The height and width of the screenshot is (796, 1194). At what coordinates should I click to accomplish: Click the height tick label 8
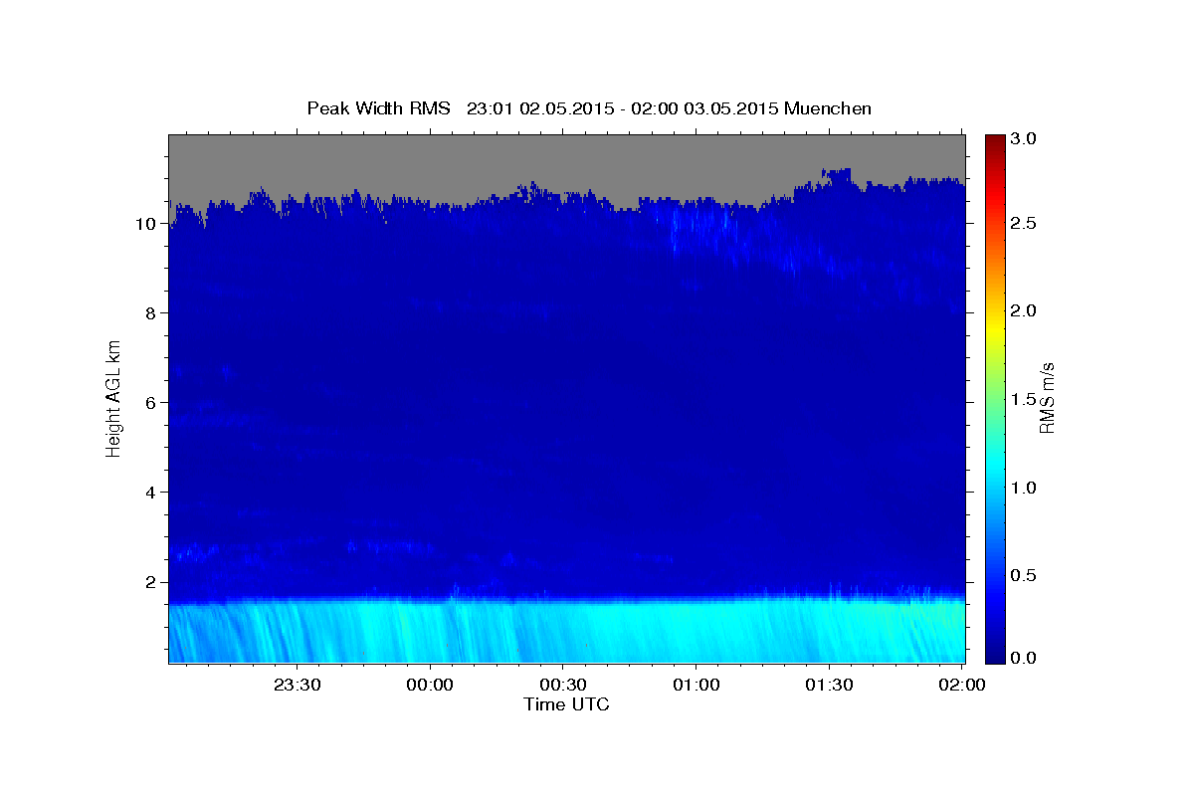tap(153, 313)
